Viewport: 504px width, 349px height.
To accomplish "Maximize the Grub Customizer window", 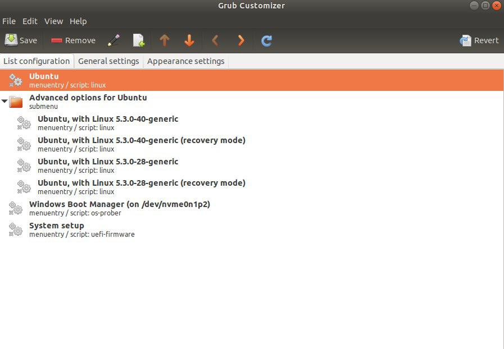I will click(485, 6).
